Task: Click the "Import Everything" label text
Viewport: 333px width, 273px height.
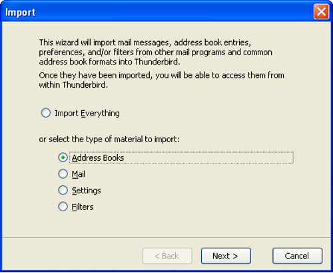Action: 87,114
